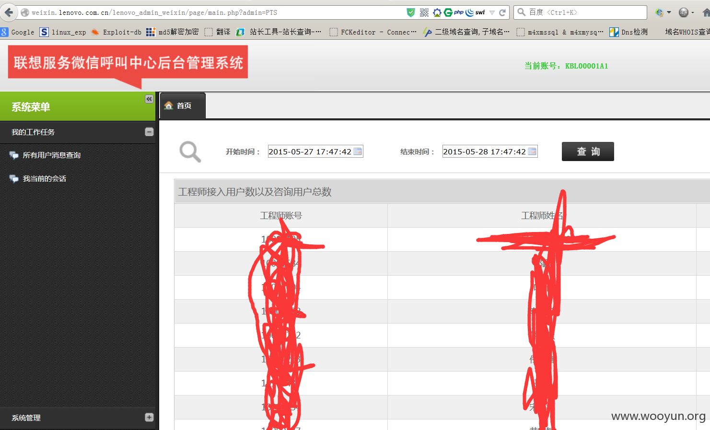Viewport: 710px width, 430px height.
Task: Open the 站长工具 bookmark
Action: pos(279,32)
